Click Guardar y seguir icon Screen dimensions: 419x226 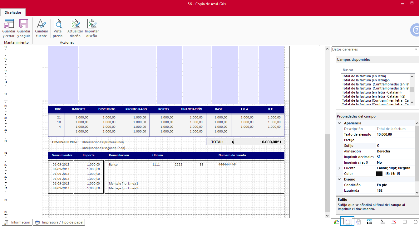24,24
